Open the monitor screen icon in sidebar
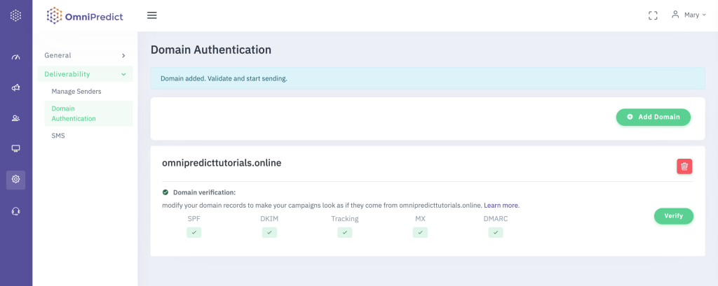 (x=15, y=149)
